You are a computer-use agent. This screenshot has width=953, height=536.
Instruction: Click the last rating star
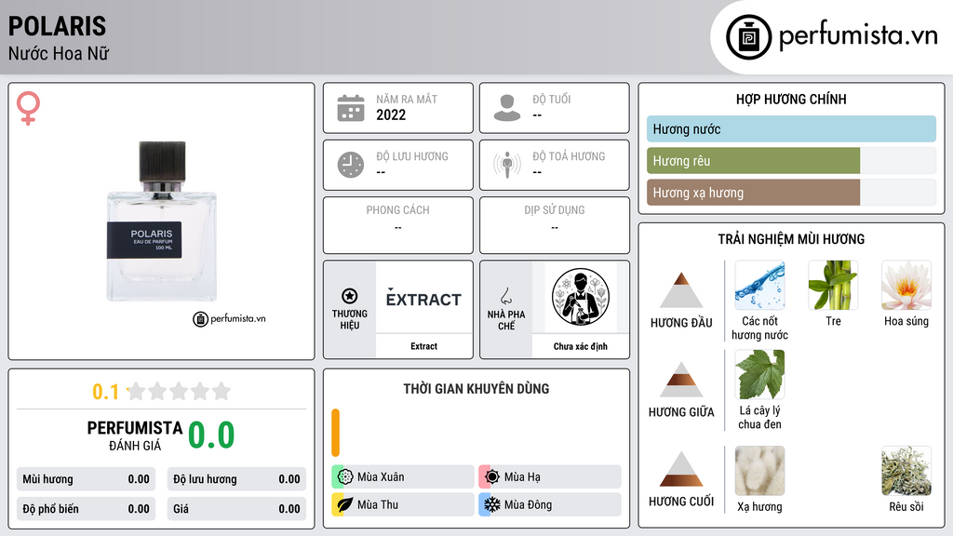pos(221,391)
